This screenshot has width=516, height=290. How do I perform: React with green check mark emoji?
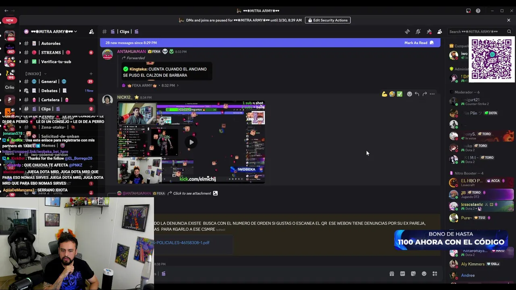(x=399, y=94)
